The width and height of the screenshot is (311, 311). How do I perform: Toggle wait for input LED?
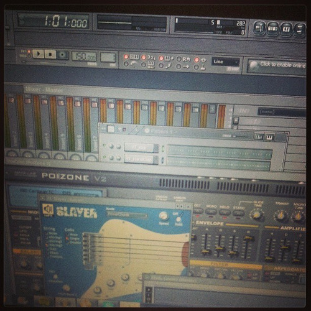click(x=143, y=65)
